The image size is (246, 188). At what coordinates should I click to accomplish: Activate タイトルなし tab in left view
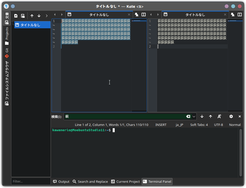(99, 15)
